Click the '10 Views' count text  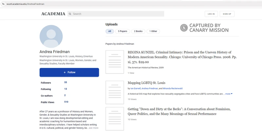[x=132, y=119]
